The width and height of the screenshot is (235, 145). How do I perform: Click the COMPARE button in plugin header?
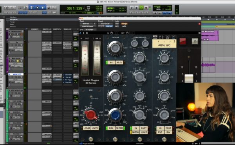click(109, 26)
